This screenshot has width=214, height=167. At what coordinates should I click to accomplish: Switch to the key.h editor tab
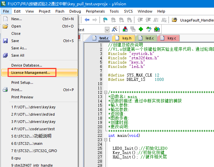[126, 38]
